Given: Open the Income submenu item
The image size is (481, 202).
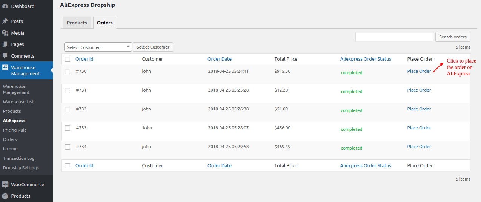Looking at the screenshot, I should pyautogui.click(x=10, y=149).
